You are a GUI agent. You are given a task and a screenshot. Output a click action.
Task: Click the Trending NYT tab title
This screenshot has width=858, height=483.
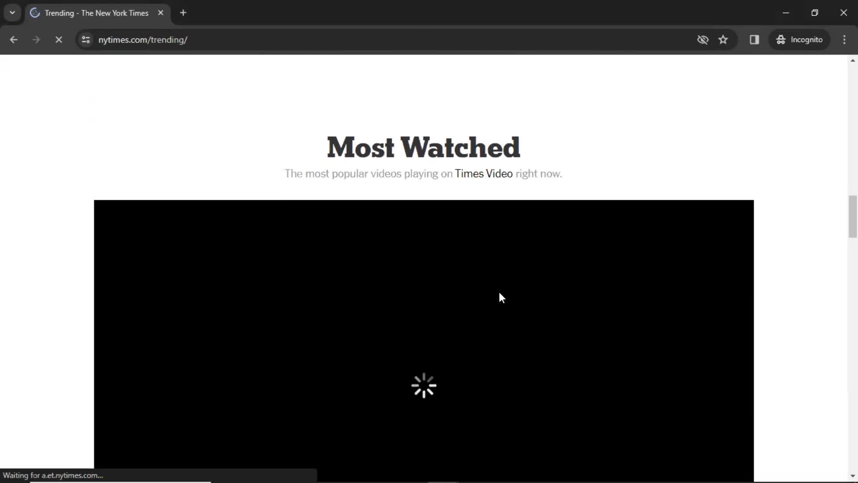(97, 13)
